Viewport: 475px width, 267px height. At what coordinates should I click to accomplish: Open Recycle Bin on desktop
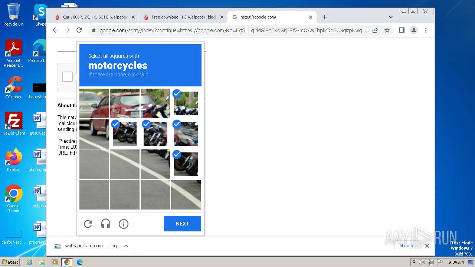pyautogui.click(x=13, y=15)
